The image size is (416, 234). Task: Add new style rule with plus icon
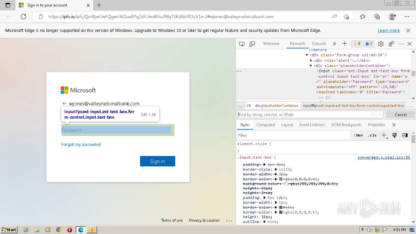384,135
